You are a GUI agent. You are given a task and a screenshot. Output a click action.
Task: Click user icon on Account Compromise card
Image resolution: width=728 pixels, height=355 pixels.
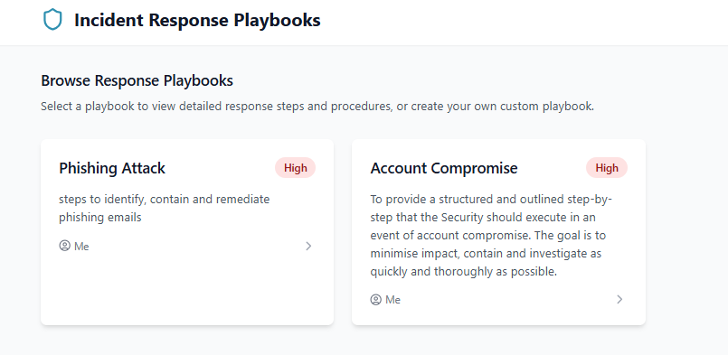point(375,300)
